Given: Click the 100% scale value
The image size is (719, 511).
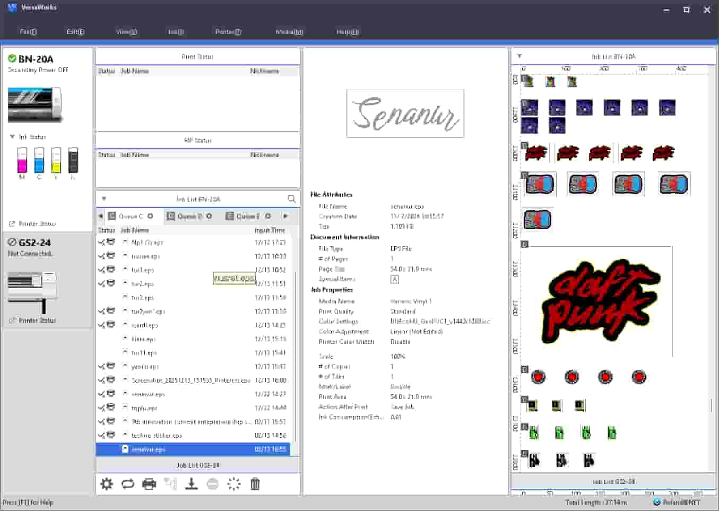Looking at the screenshot, I should (x=398, y=356).
